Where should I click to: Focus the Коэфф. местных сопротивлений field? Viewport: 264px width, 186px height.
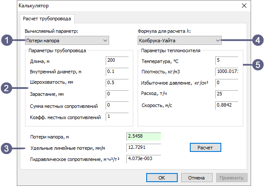(x=116, y=117)
